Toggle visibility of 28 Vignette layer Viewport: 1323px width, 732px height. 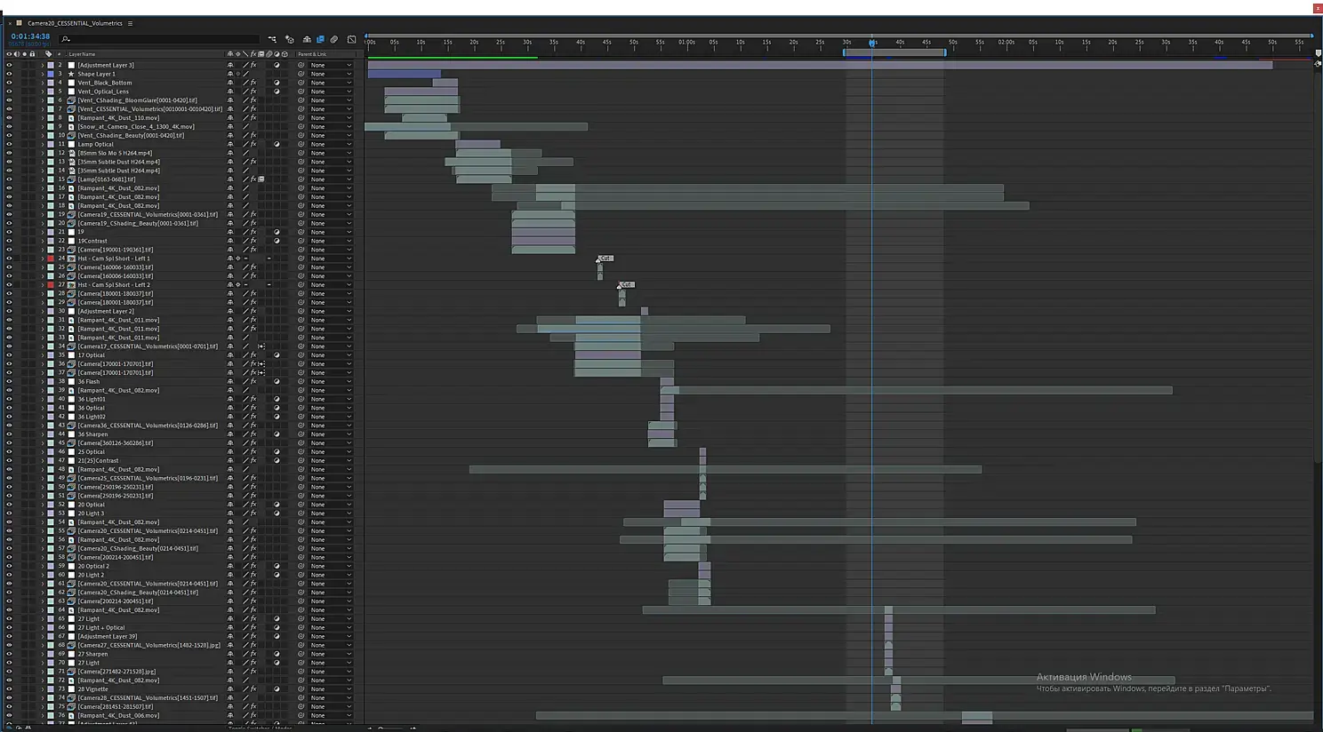[9, 689]
